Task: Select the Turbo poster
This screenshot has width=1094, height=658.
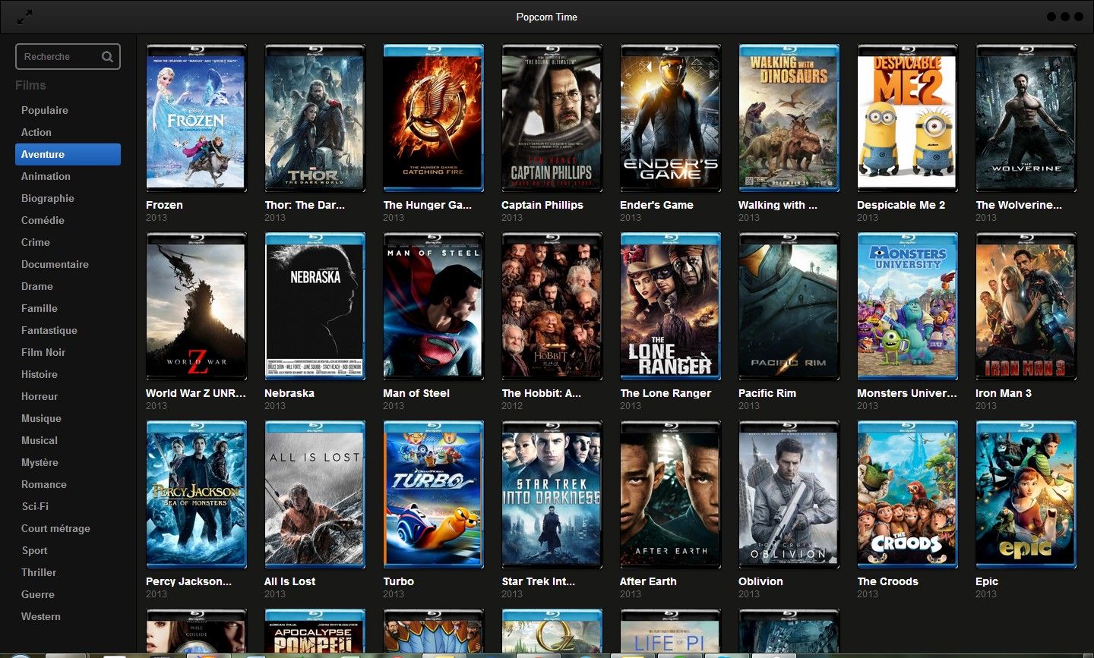Action: pyautogui.click(x=433, y=494)
